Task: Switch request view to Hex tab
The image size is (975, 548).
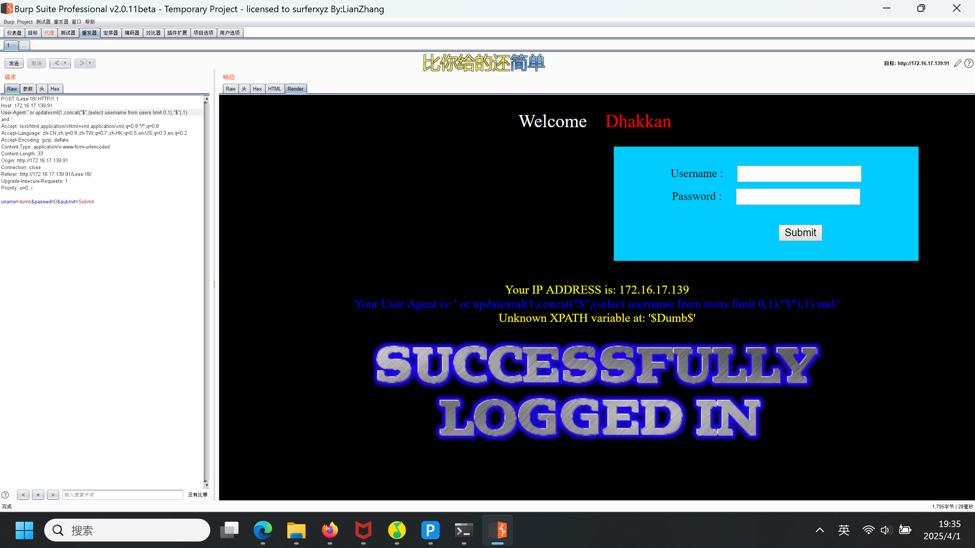Action: point(55,89)
